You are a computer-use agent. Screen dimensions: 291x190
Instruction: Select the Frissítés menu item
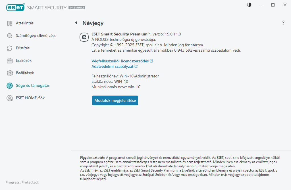[x=23, y=48]
